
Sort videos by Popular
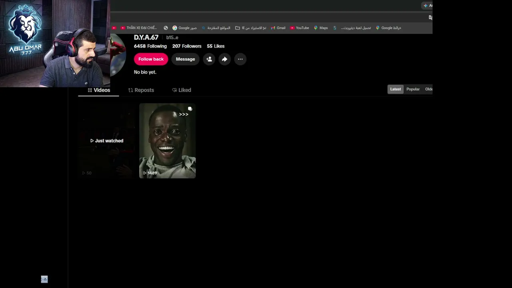click(x=413, y=89)
